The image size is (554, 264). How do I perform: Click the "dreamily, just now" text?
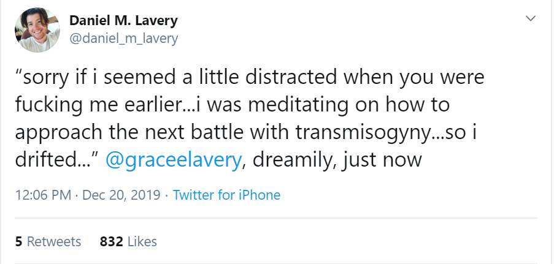click(x=337, y=160)
